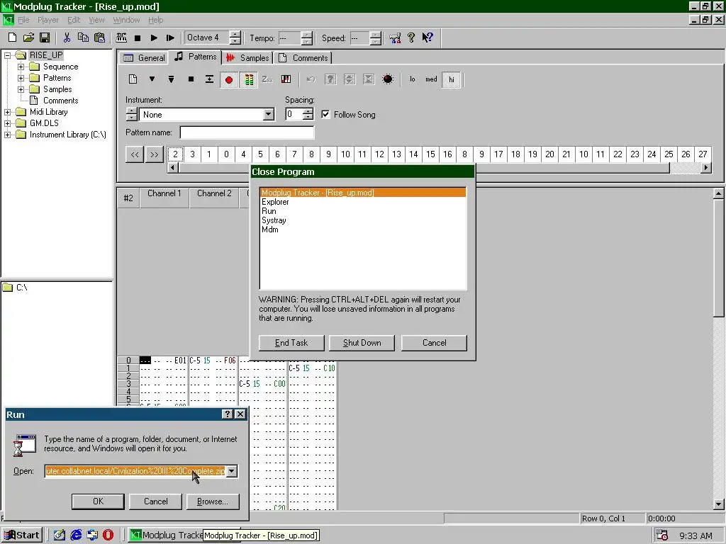
Task: Cancel the Close Program dialog
Action: tap(434, 343)
